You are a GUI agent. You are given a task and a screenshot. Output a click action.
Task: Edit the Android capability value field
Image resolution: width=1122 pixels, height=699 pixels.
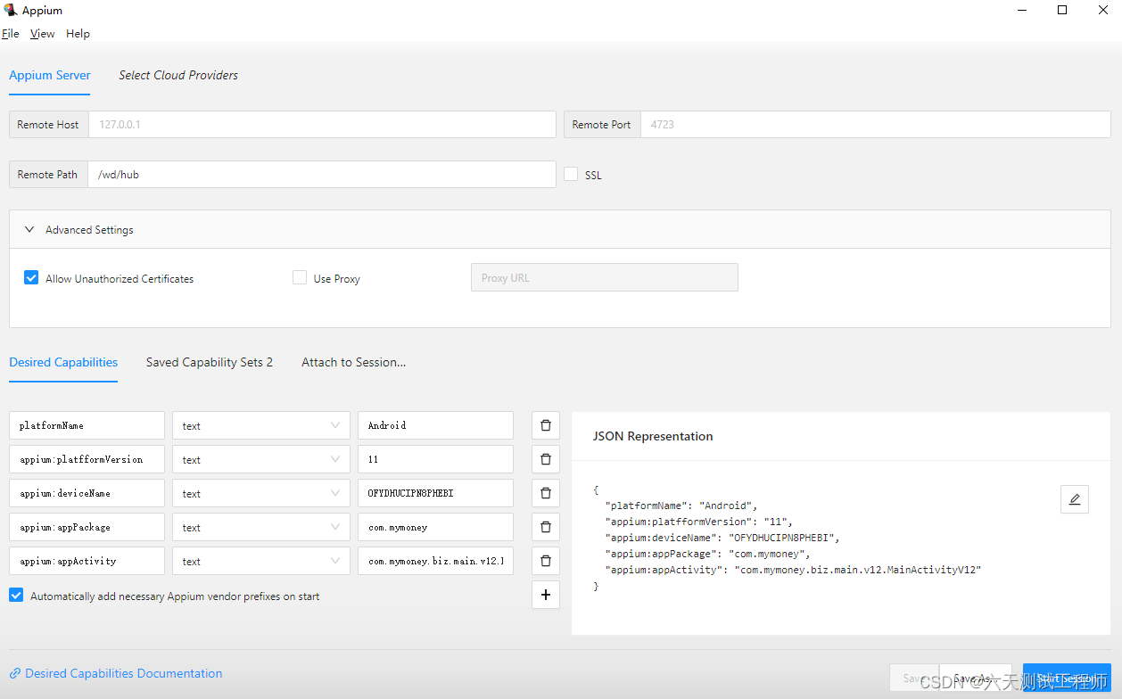pos(435,425)
